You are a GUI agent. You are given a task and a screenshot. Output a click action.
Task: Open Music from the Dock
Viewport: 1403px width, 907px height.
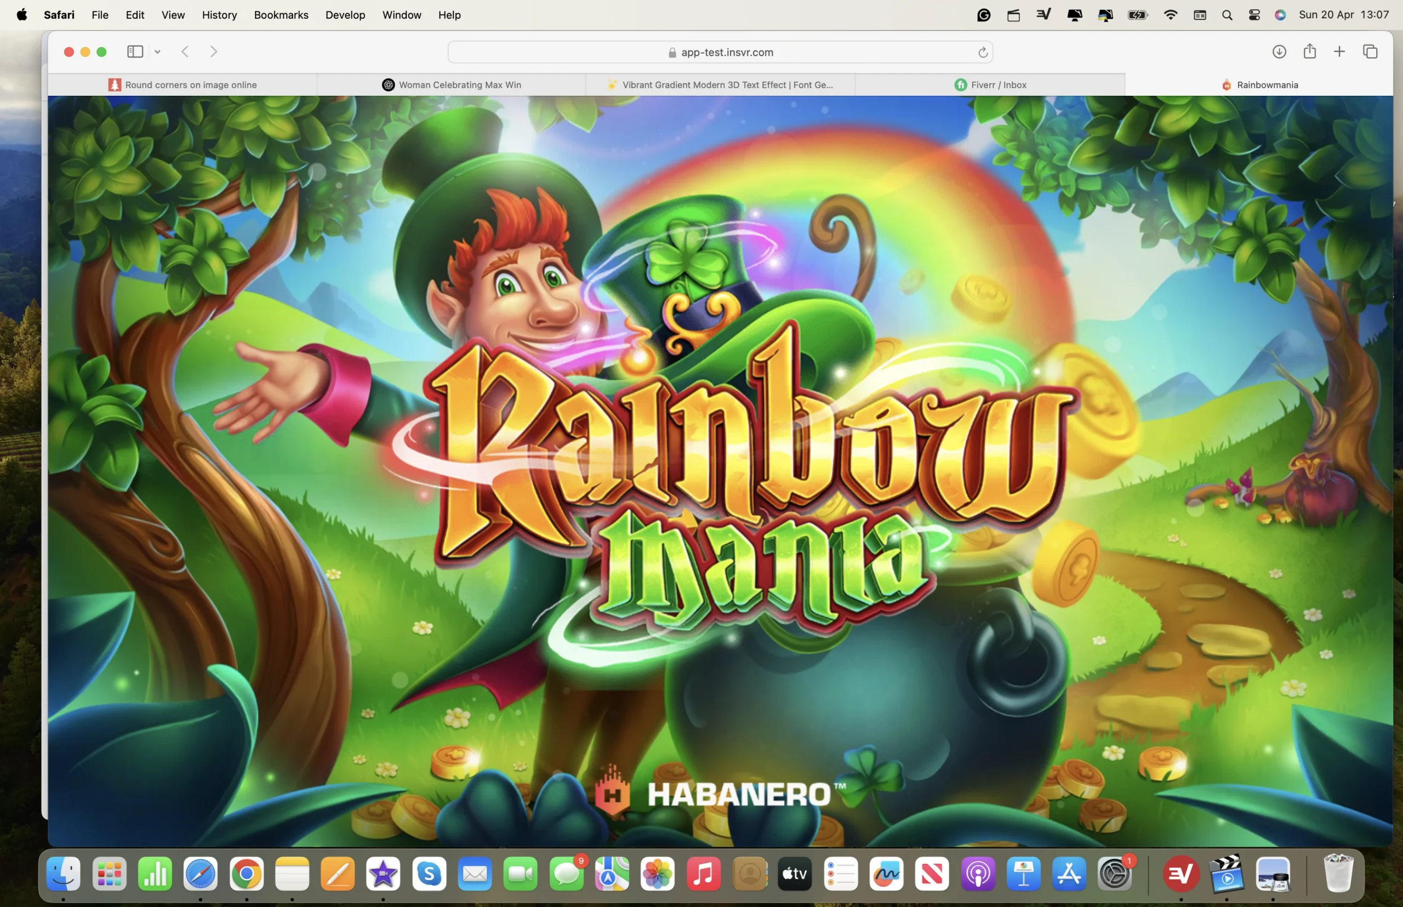(704, 874)
